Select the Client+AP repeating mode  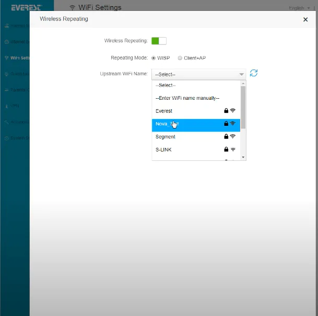(x=180, y=58)
